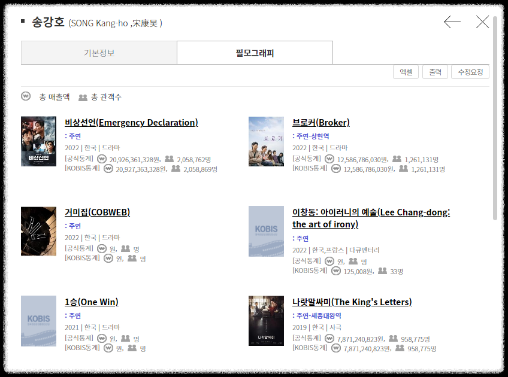
Task: Open the 나랏말싸미(The King's Letters) link
Action: (x=352, y=302)
